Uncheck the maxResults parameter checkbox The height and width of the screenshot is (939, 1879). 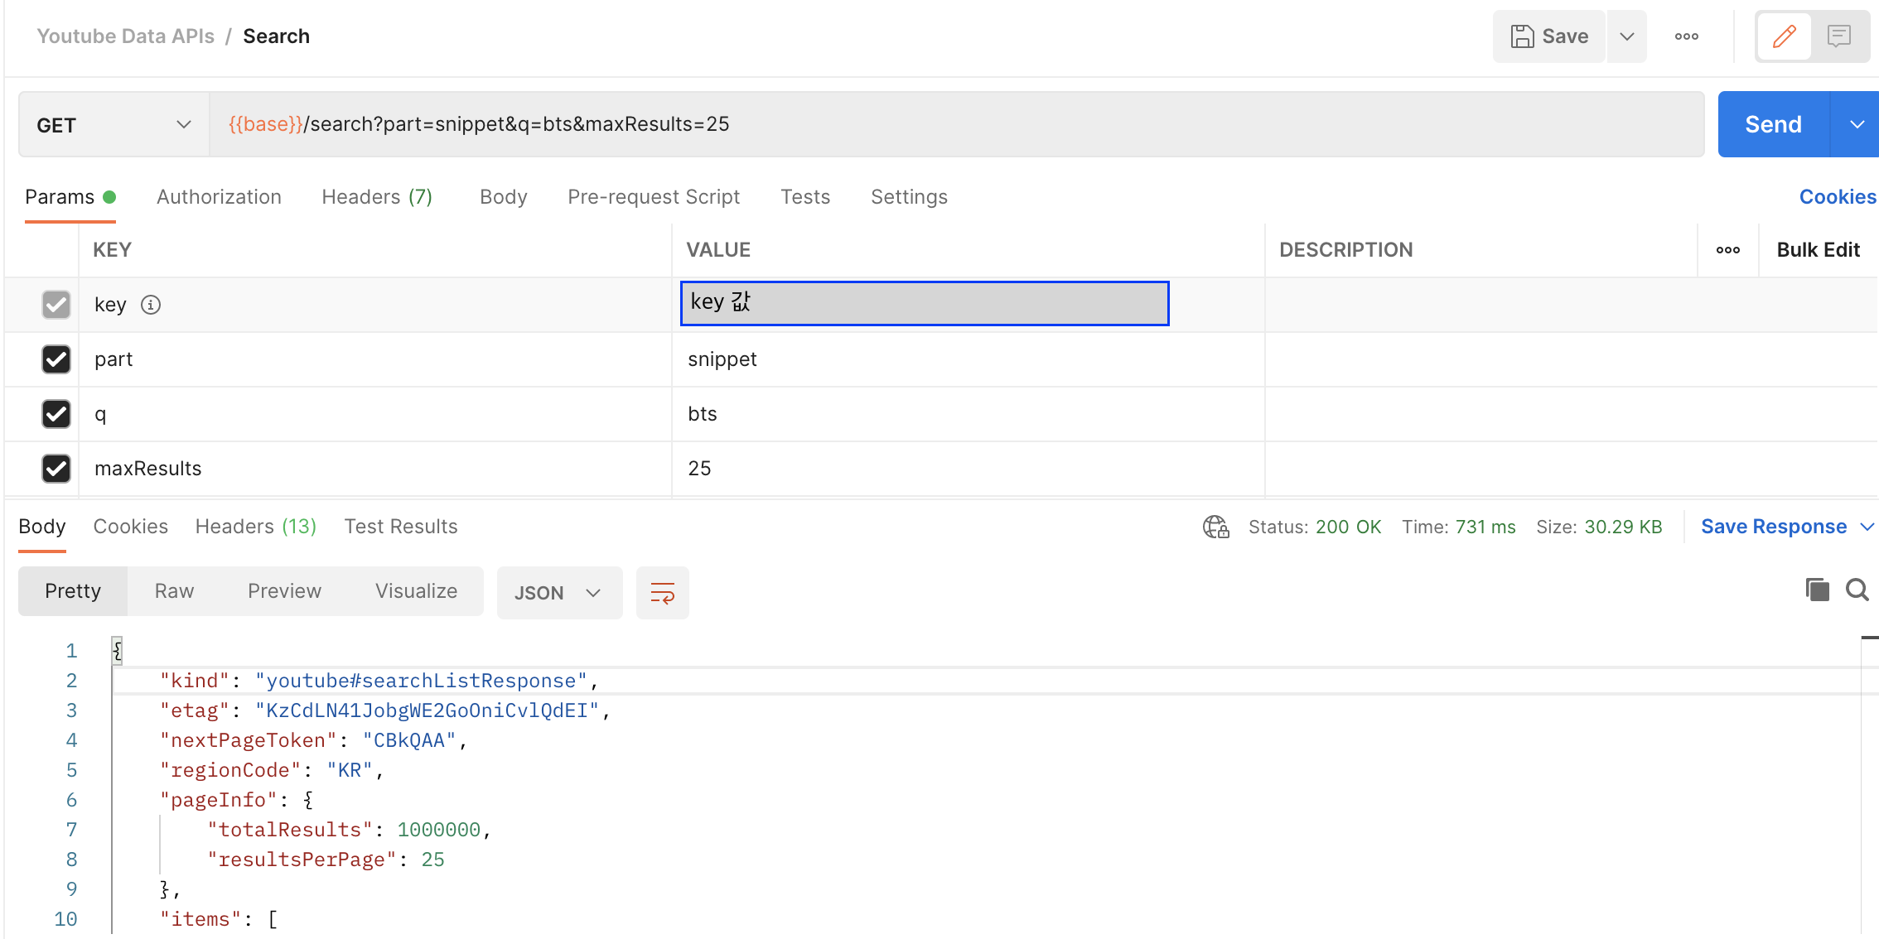56,469
